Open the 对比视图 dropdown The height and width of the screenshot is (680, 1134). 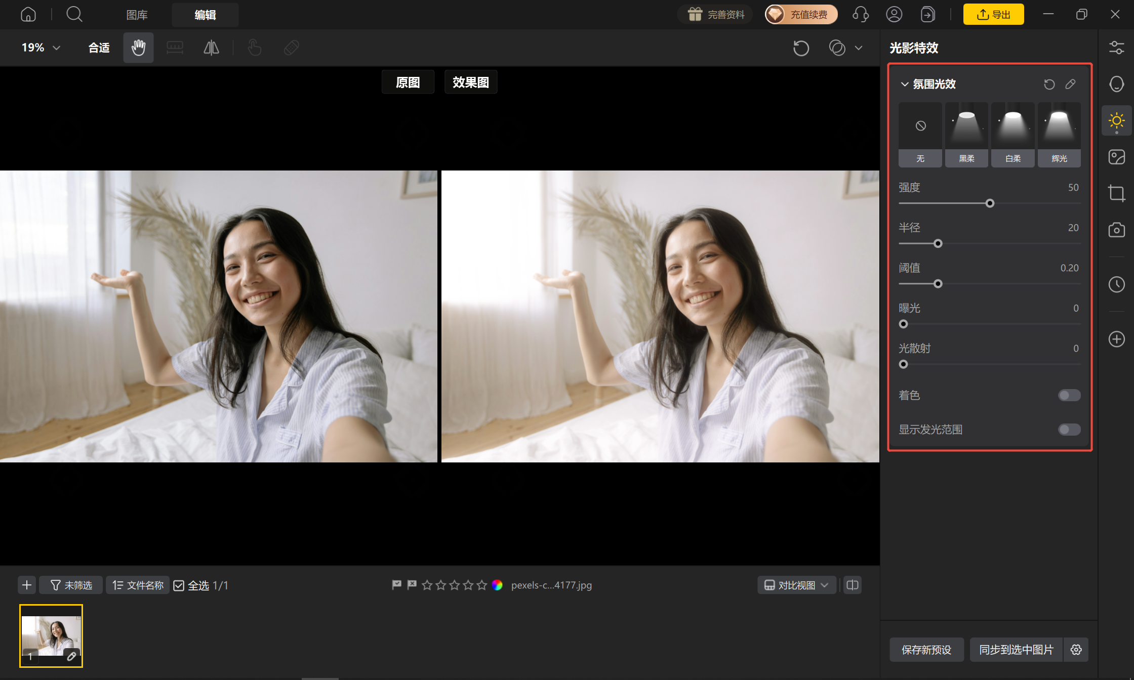(x=796, y=585)
